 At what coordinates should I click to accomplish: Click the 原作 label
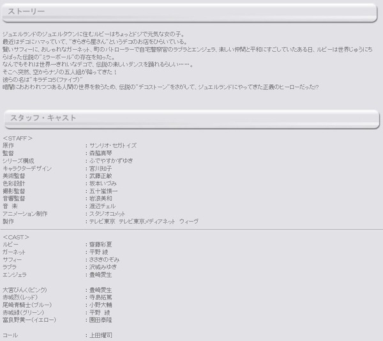[x=8, y=146]
